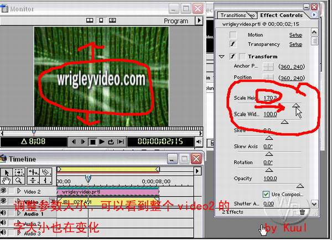The height and width of the screenshot is (240, 332).
Task: Toggle the Transparency checkbox
Action: click(233, 44)
